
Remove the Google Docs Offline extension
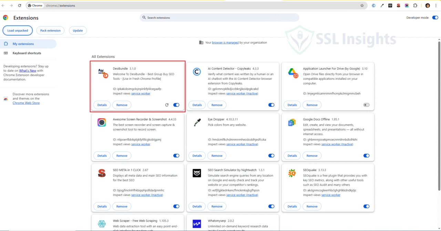(312, 156)
